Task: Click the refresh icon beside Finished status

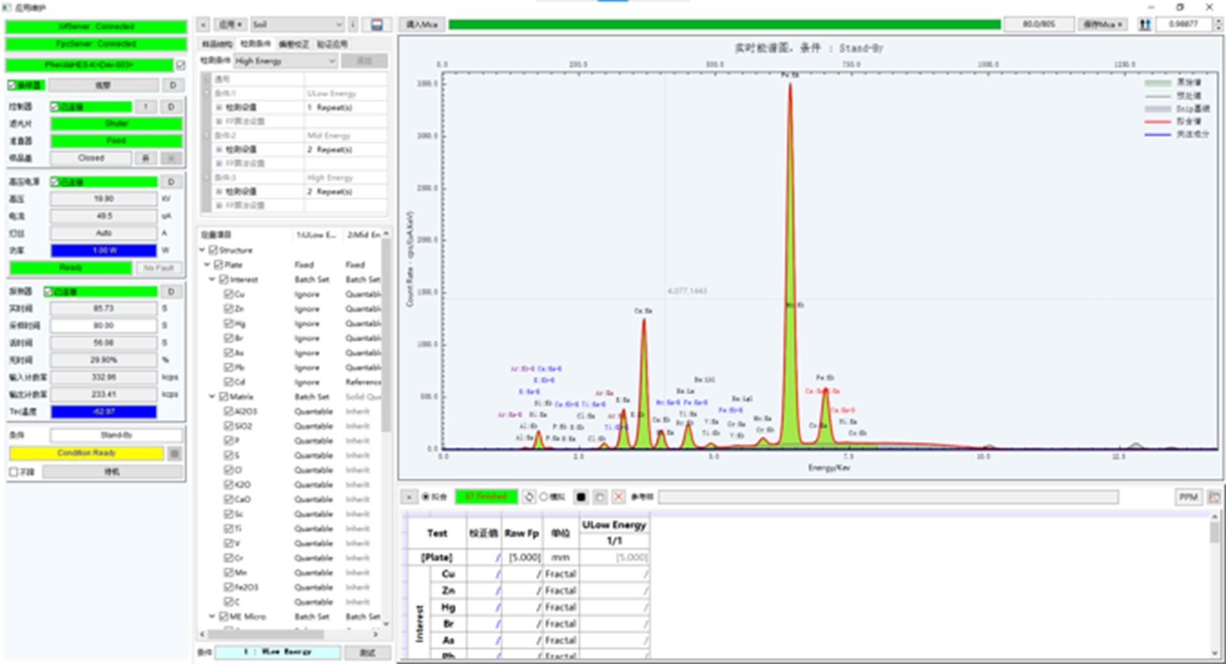Action: [529, 497]
